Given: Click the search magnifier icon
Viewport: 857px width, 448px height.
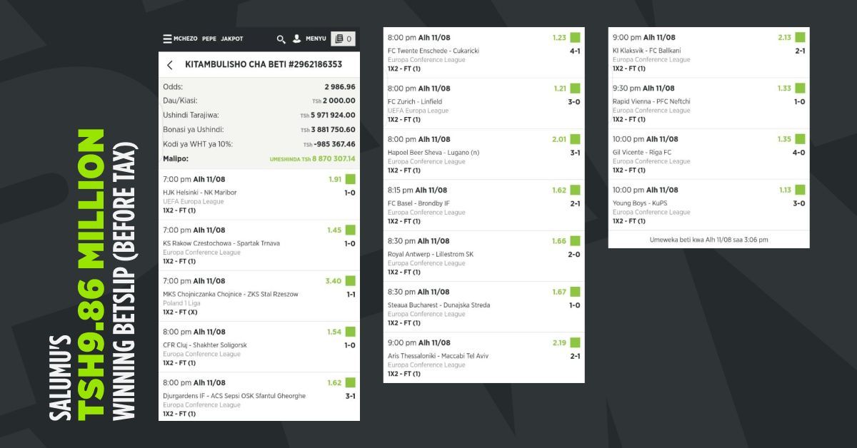Looking at the screenshot, I should pyautogui.click(x=281, y=39).
